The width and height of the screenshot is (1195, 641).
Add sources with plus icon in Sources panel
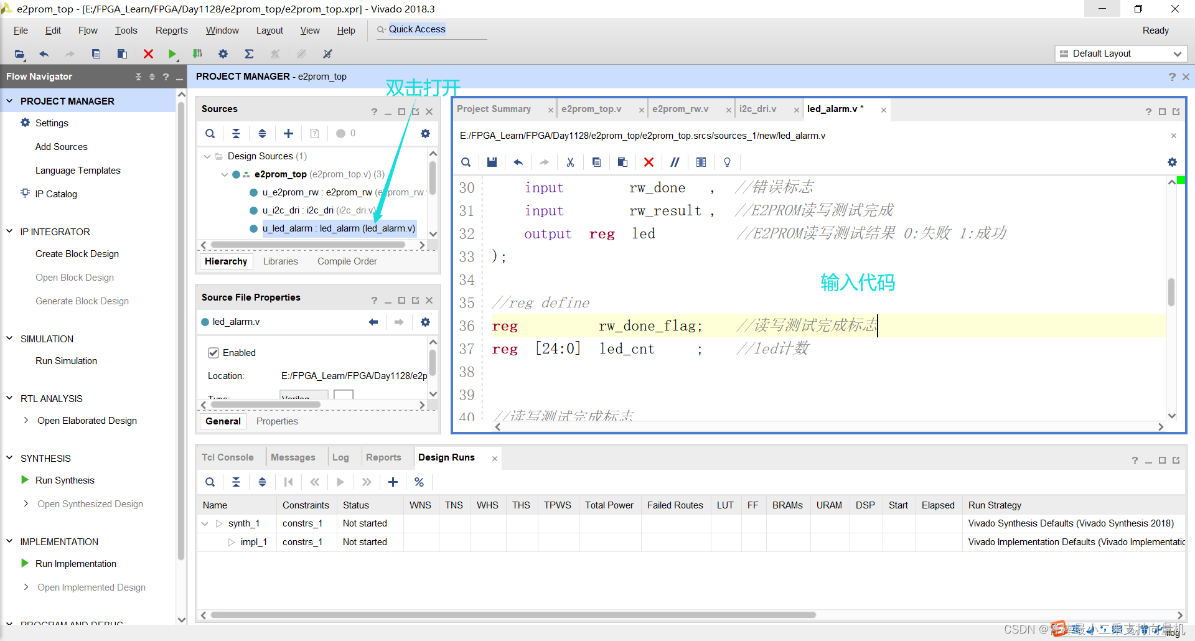[288, 133]
